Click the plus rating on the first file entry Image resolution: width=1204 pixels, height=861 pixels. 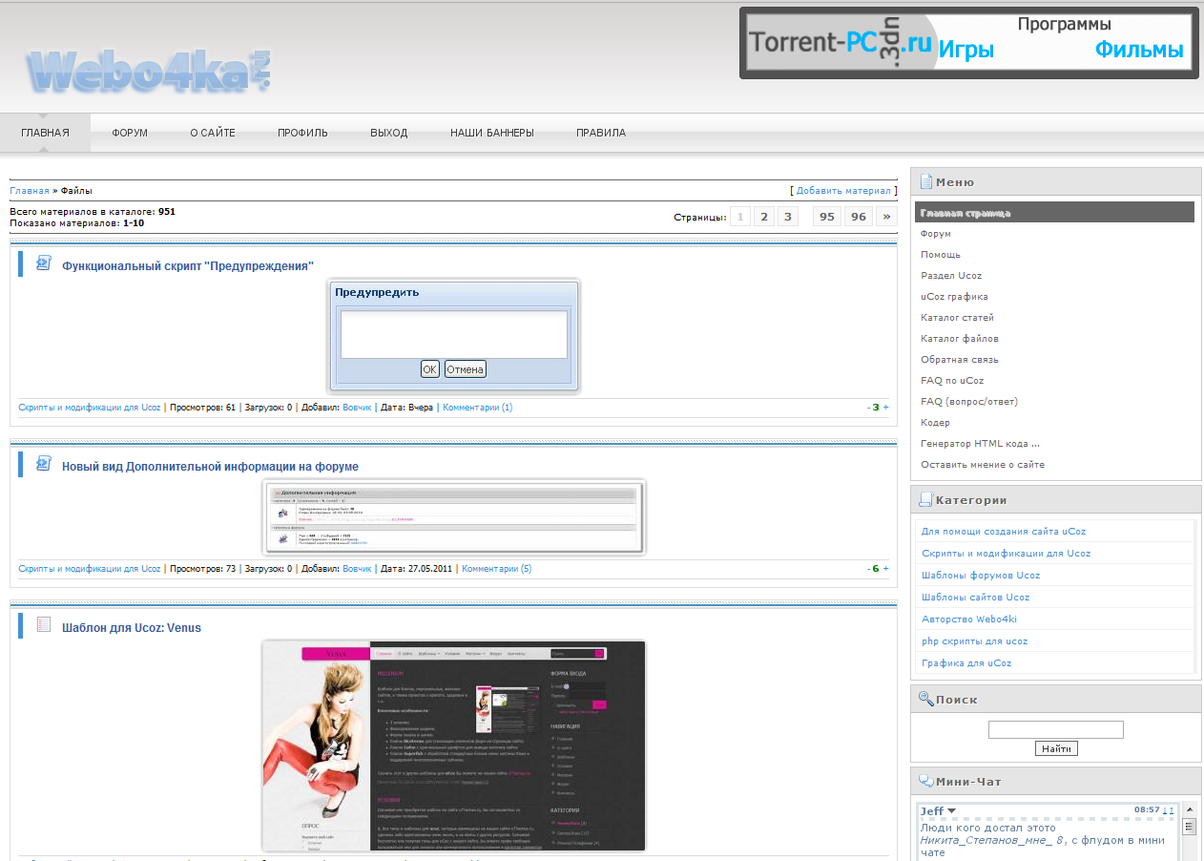(x=885, y=408)
